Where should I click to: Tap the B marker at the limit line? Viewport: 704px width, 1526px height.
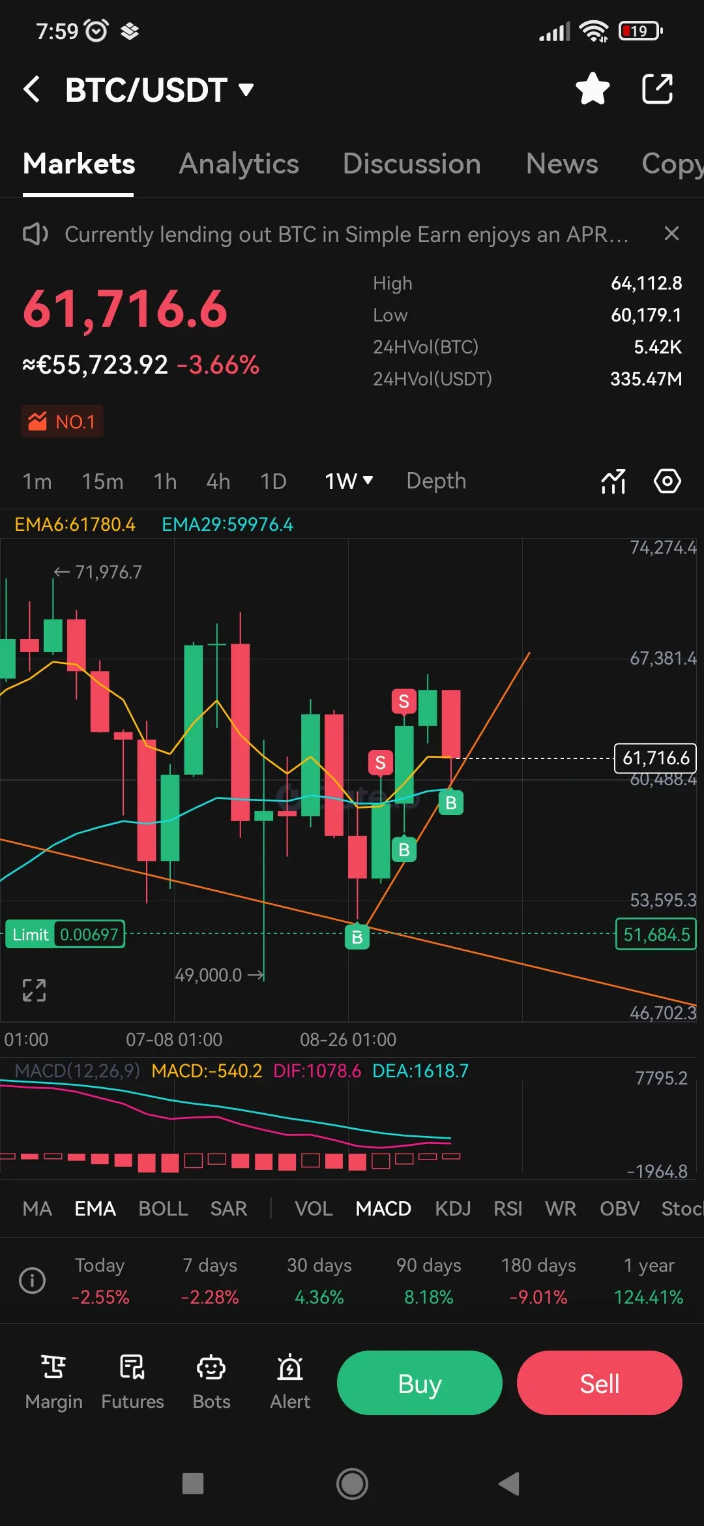(x=357, y=937)
